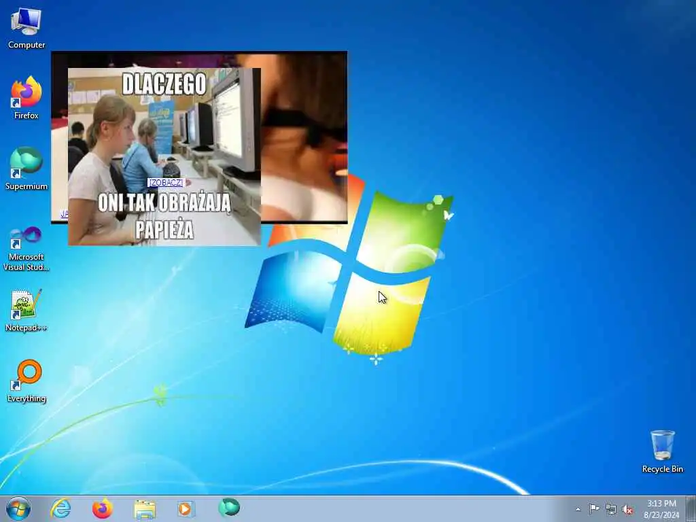The image size is (696, 522).
Task: Click the Show desktop button strip
Action: click(x=691, y=509)
